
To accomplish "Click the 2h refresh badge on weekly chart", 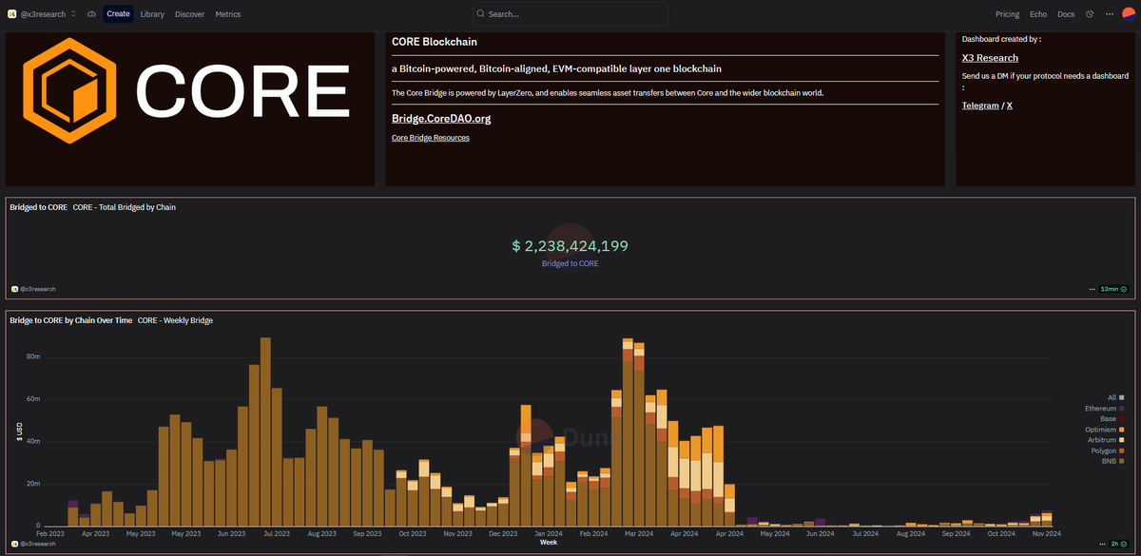I will click(x=1118, y=544).
